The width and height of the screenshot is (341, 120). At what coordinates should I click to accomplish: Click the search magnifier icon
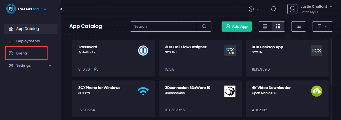click(x=204, y=26)
